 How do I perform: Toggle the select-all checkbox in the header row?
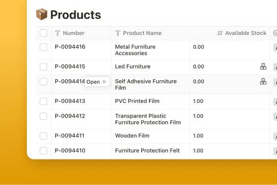tap(43, 33)
